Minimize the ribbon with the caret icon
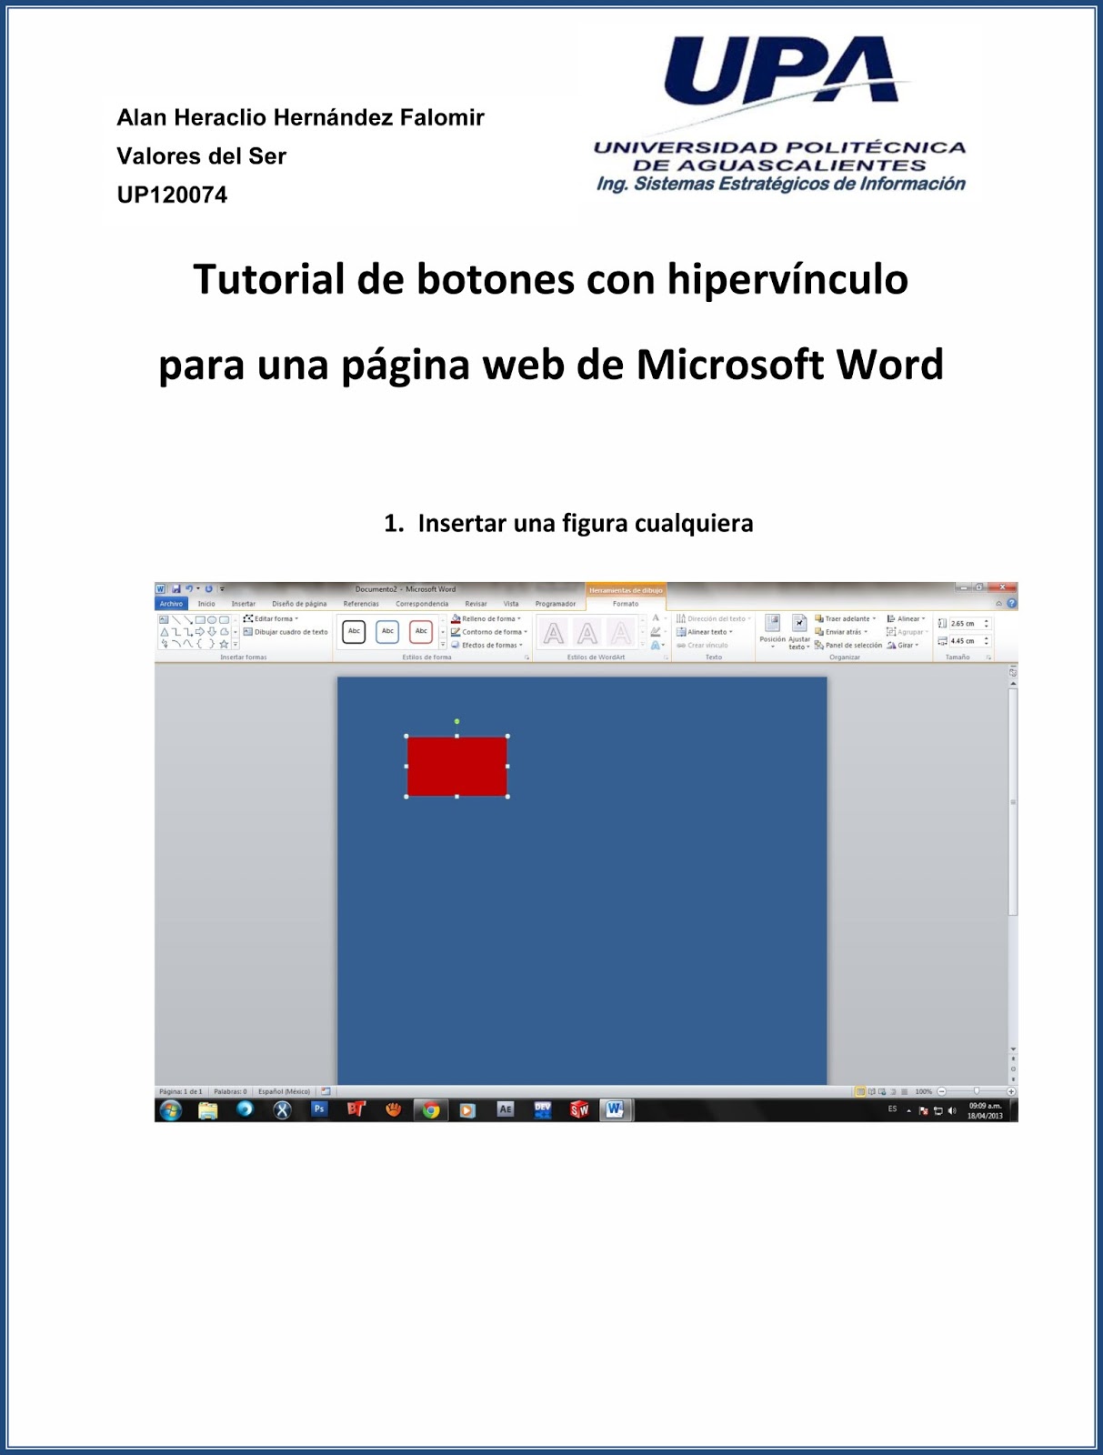Screen dimensions: 1103x1455 point(998,604)
